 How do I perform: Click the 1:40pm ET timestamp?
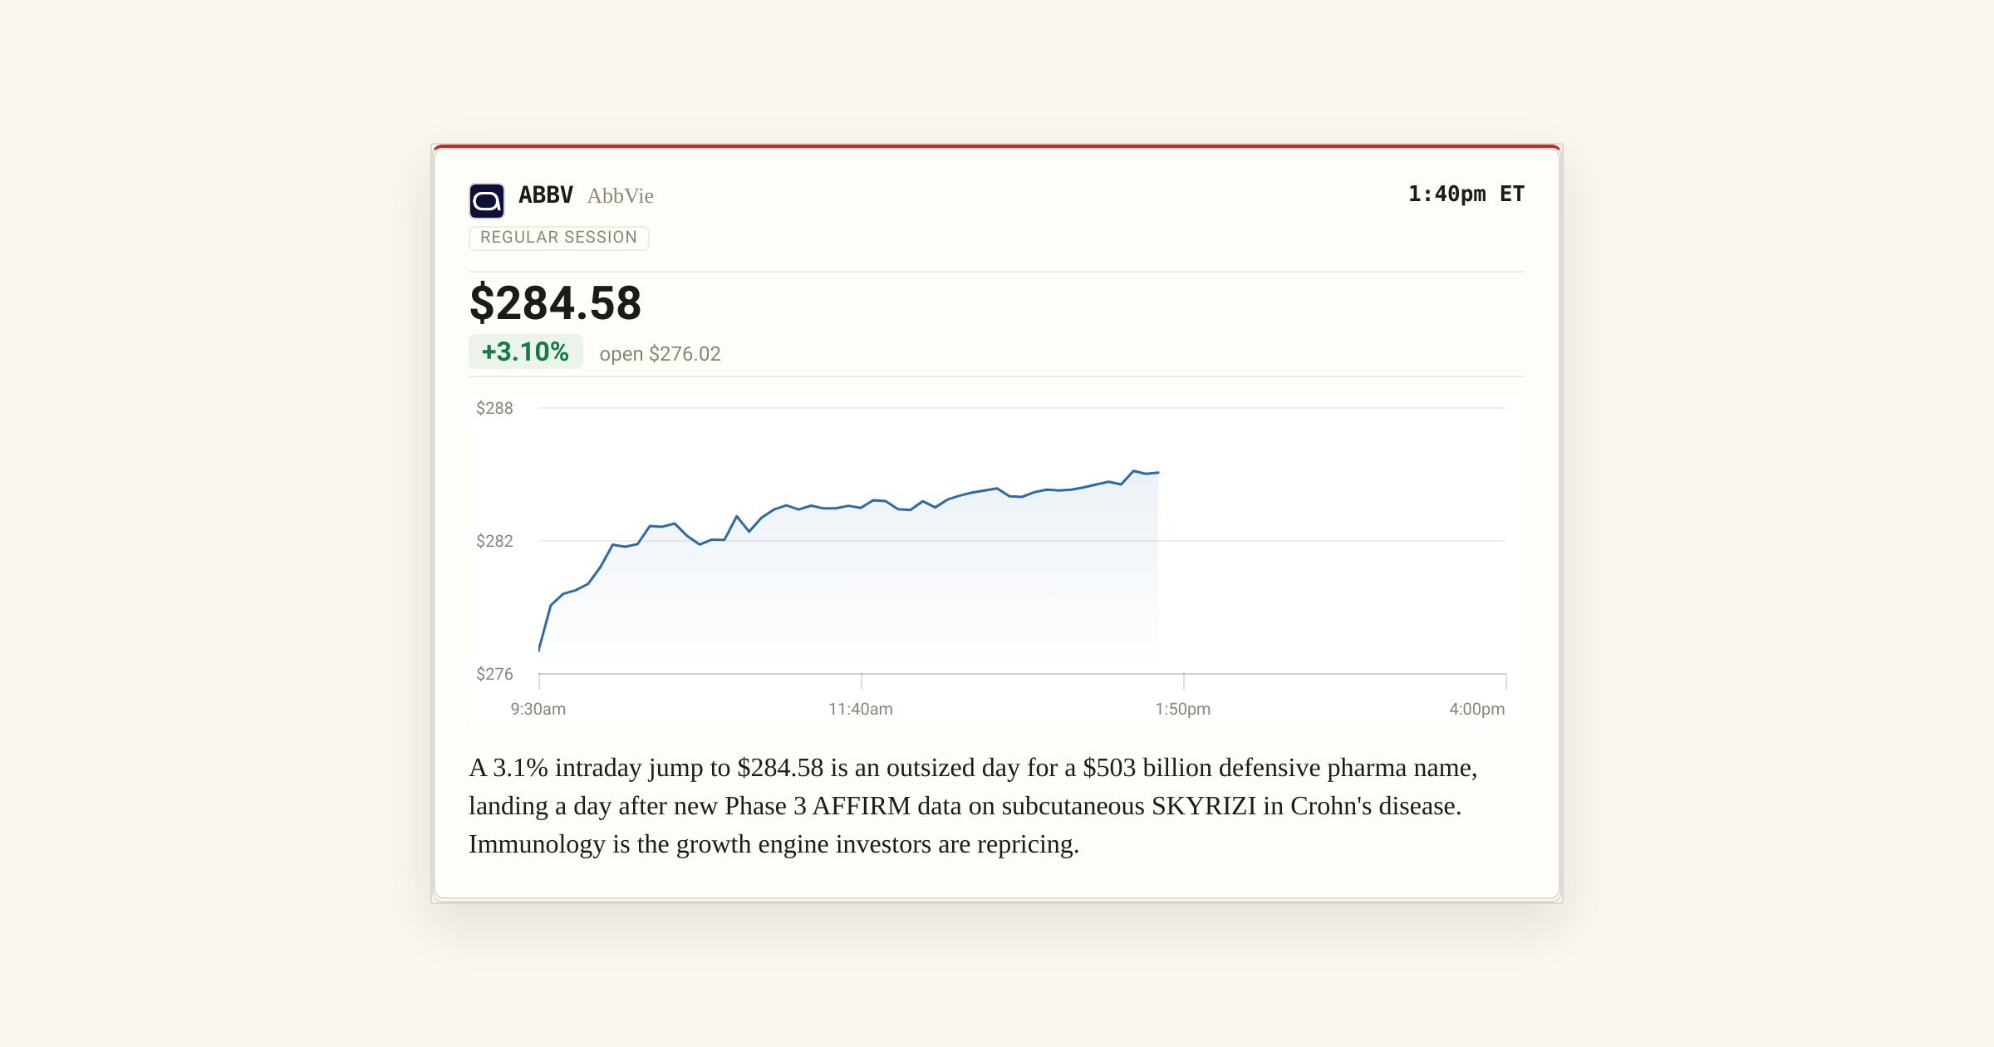(1466, 194)
